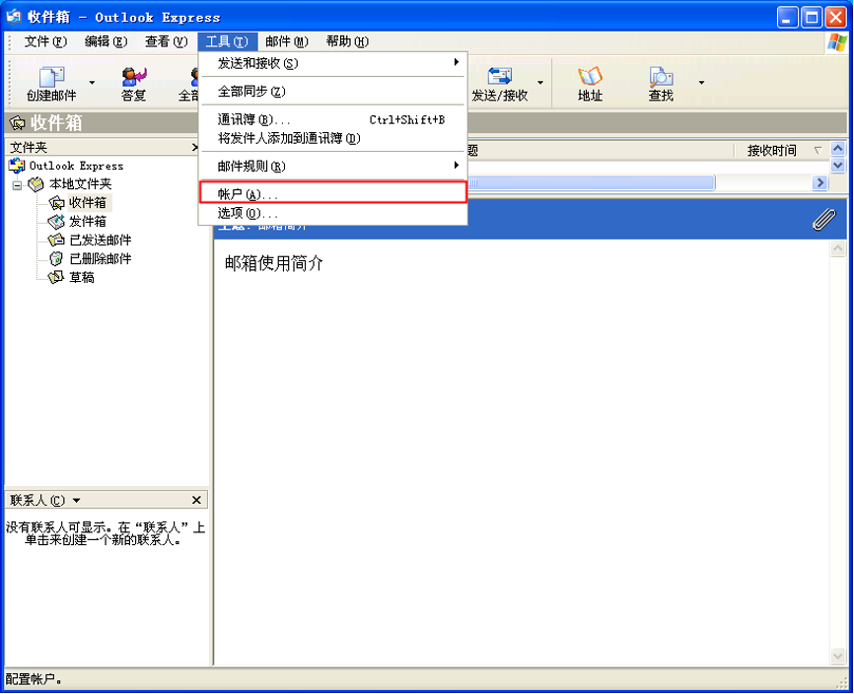Click the 答复 (Reply) toolbar icon
854x694 pixels.
(133, 78)
